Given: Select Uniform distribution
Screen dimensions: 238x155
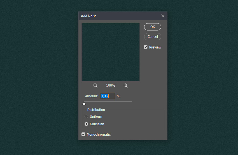Looking at the screenshot, I should (x=86, y=116).
